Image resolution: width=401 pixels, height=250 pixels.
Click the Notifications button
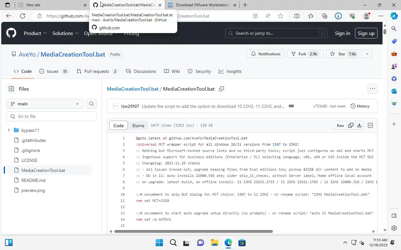click(x=266, y=54)
